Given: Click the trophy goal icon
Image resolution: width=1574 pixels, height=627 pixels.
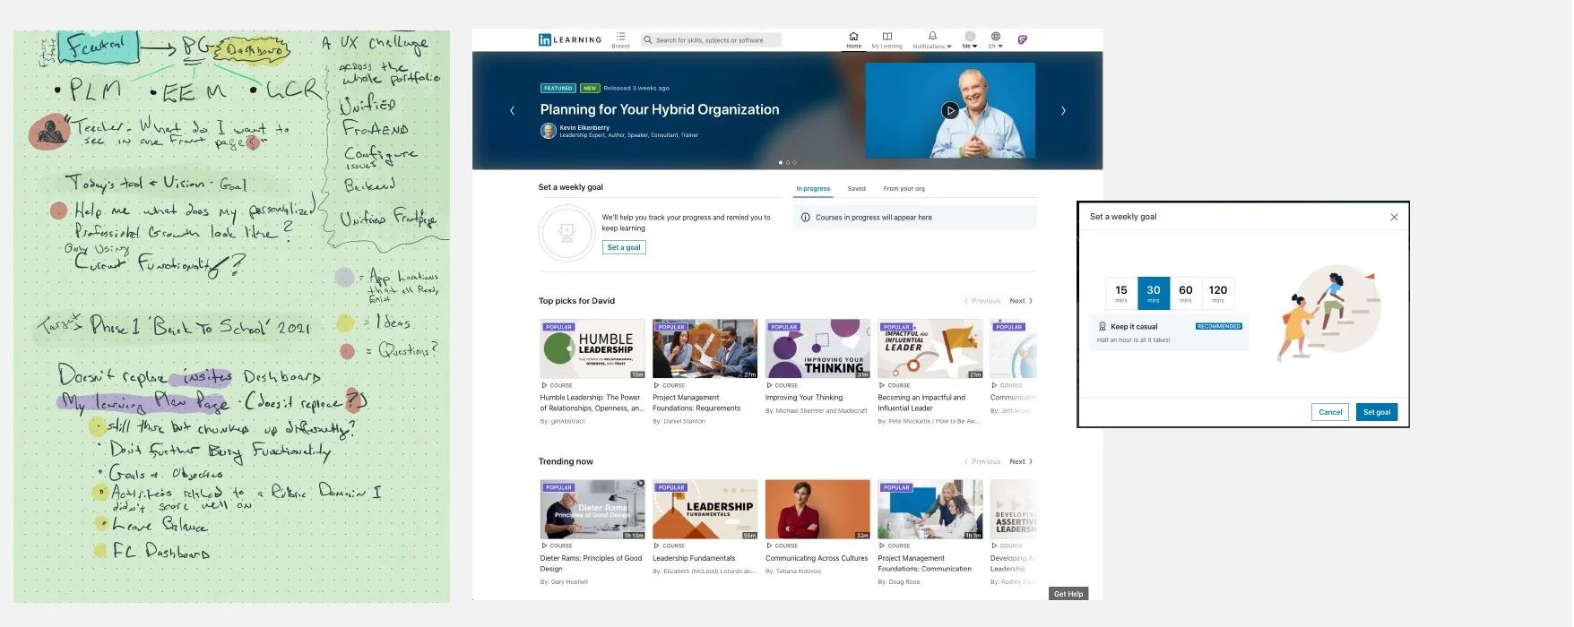Looking at the screenshot, I should coord(566,233).
